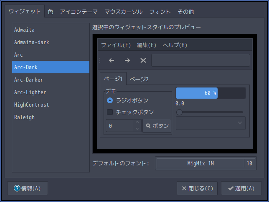Switch to the ウィジェット tab
Viewport: 269px width, 202px height.
[x=25, y=11]
